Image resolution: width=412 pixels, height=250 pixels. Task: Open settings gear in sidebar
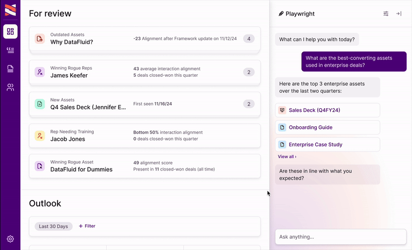10,239
